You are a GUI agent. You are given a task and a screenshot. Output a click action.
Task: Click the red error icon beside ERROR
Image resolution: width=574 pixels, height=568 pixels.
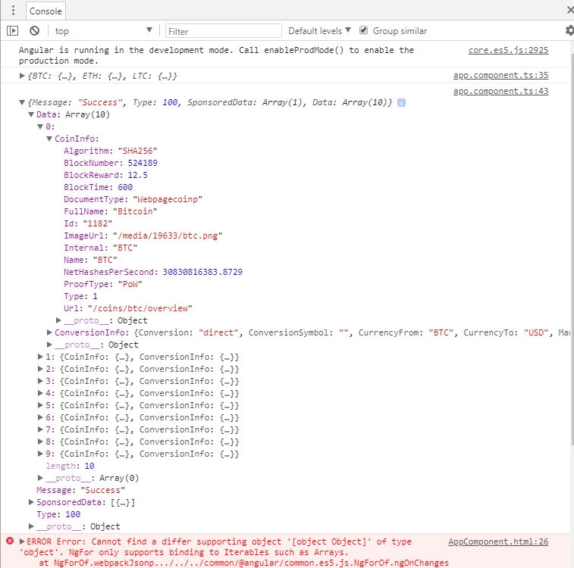[x=10, y=541]
